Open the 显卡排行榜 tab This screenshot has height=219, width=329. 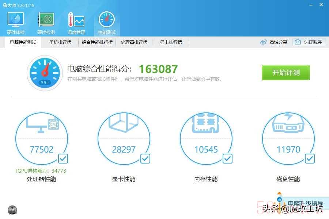171,42
